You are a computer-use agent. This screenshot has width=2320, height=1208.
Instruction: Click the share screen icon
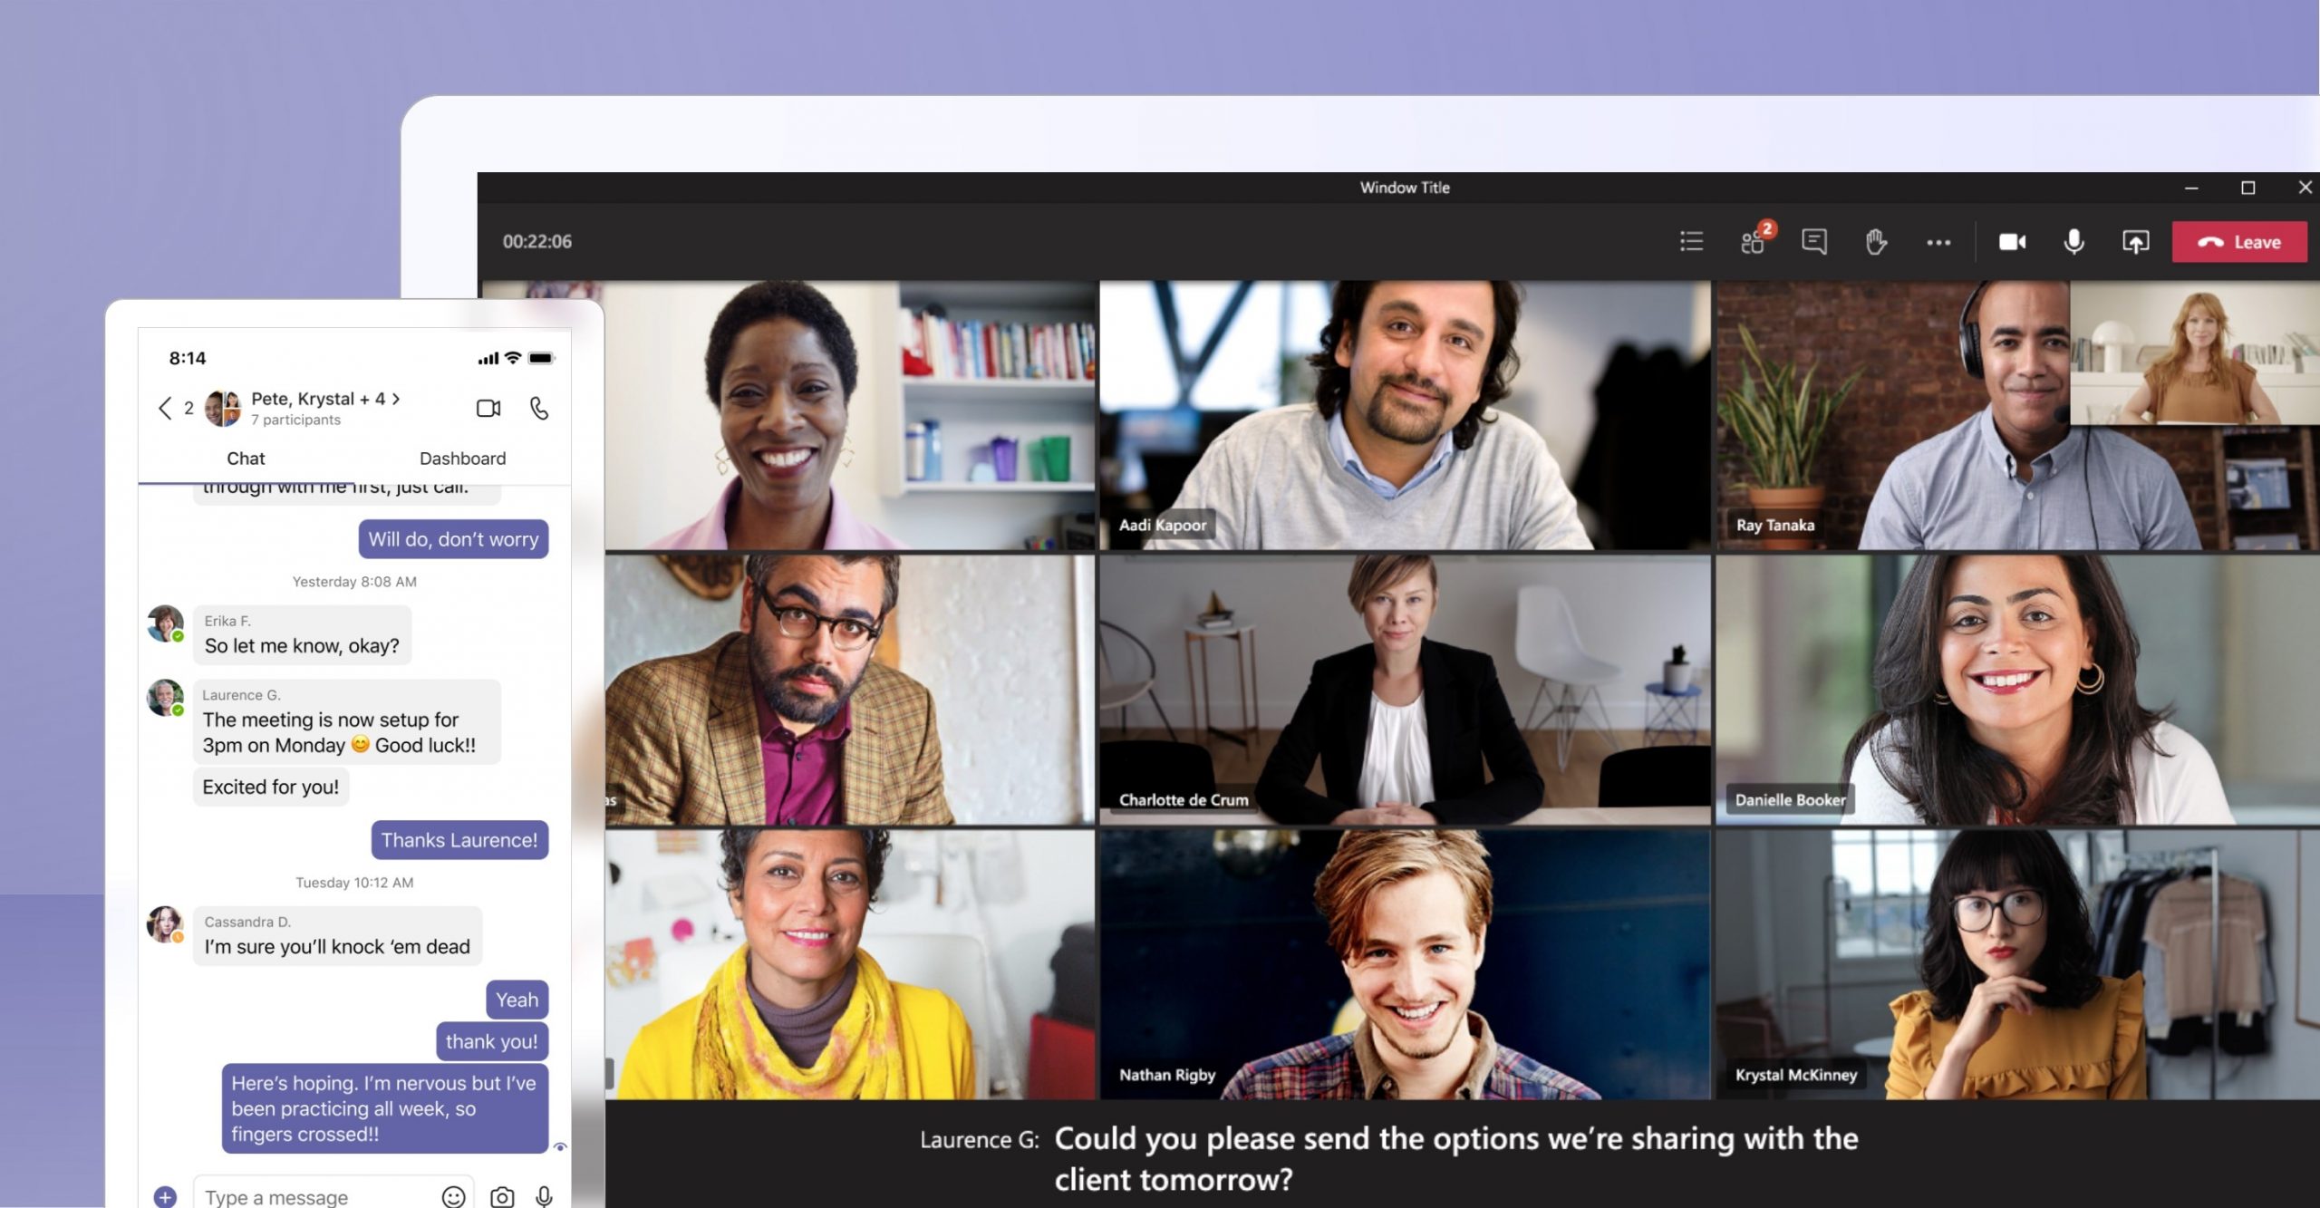pos(2134,241)
